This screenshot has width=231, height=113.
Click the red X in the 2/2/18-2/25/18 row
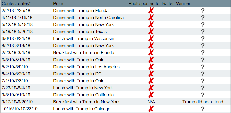151,11
